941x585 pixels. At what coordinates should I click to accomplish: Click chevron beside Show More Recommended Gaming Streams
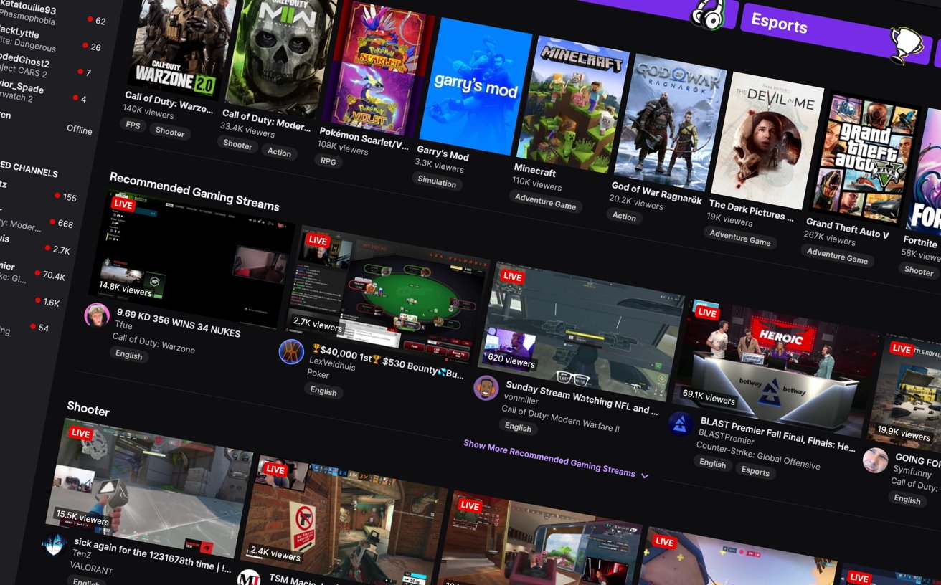pos(644,475)
